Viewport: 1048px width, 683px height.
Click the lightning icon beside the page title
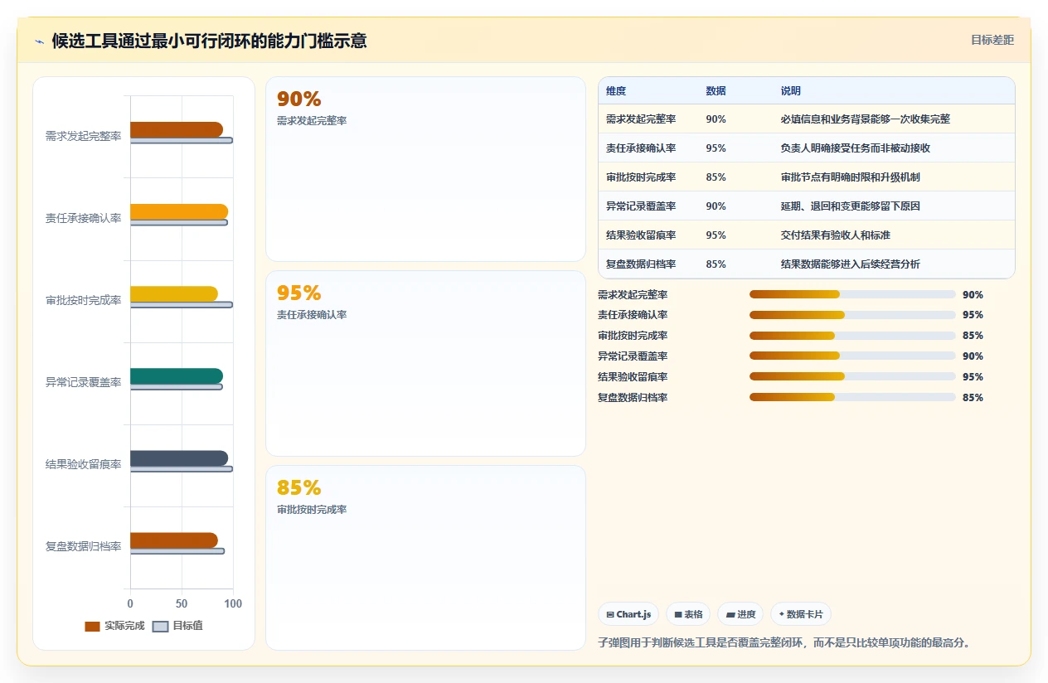click(x=40, y=41)
